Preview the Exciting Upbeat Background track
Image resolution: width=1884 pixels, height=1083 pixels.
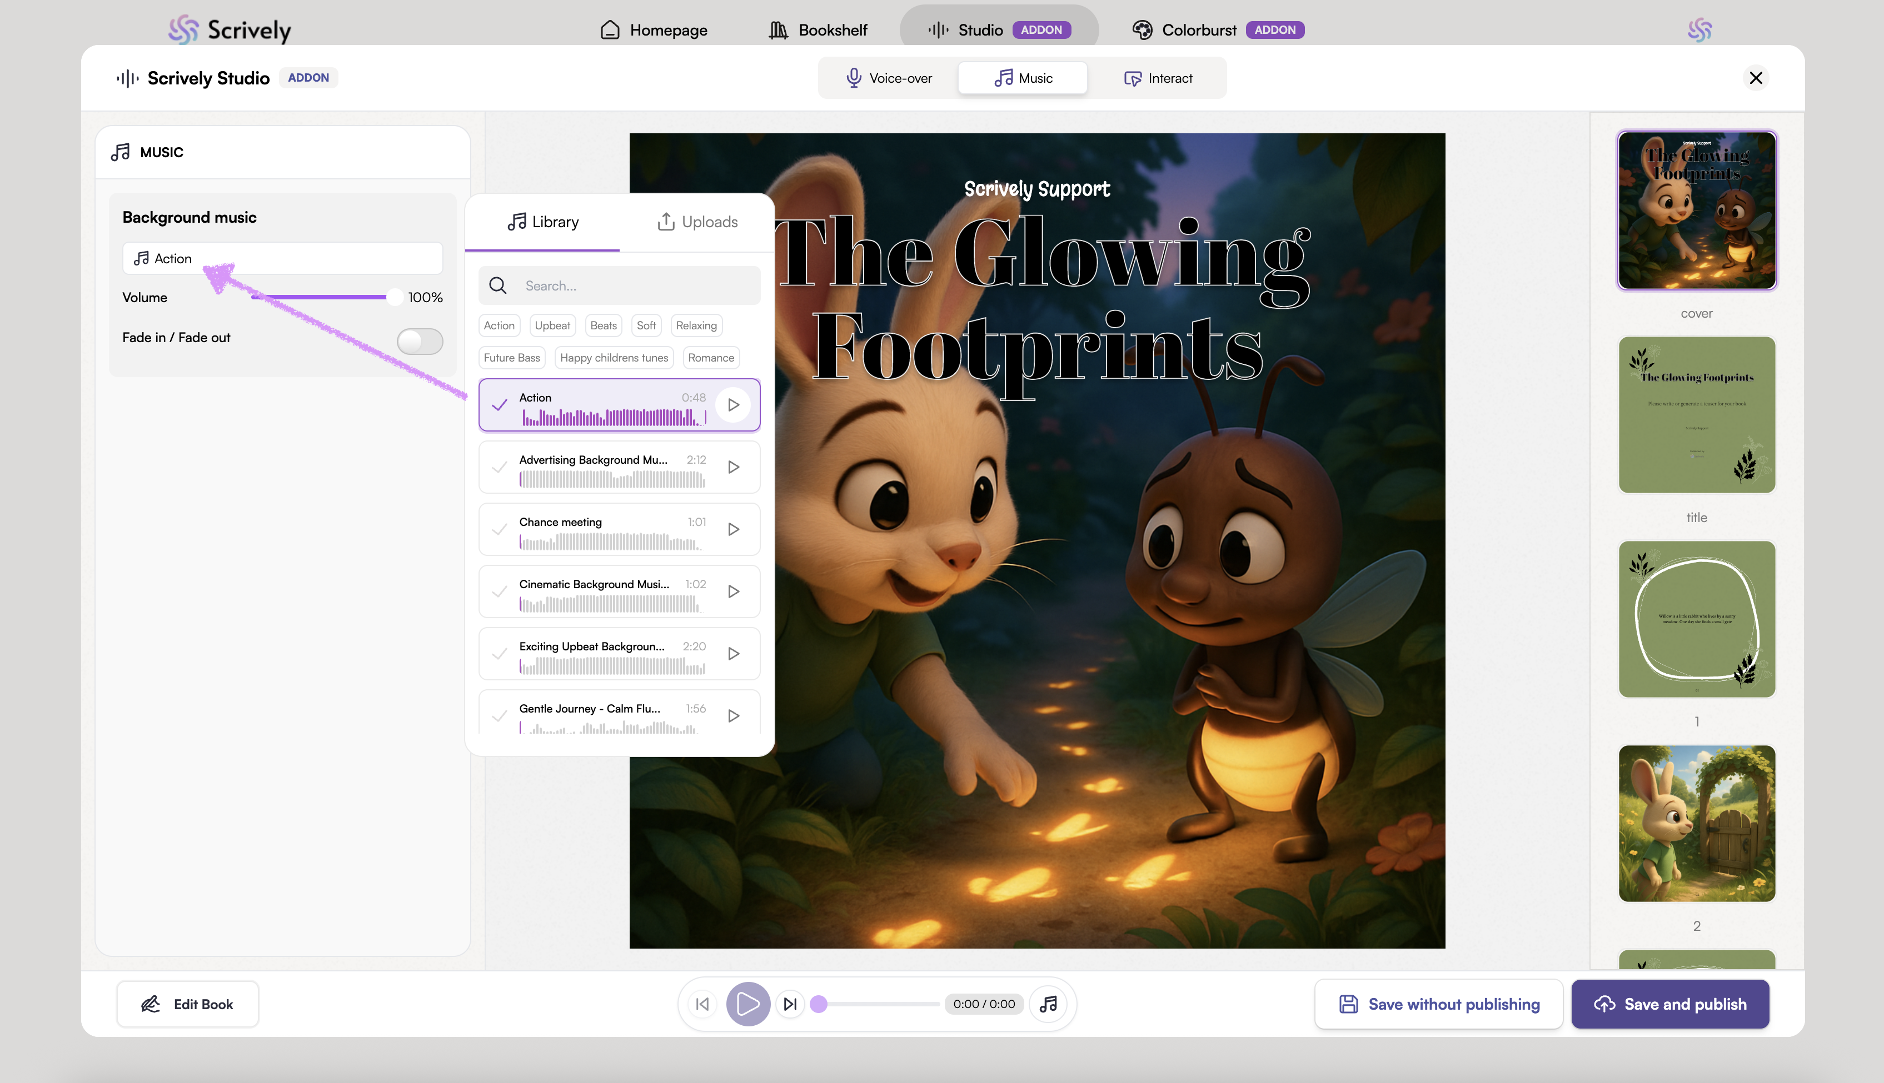[x=733, y=653]
